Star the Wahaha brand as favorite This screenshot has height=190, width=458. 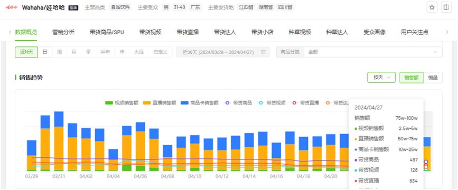click(x=432, y=7)
